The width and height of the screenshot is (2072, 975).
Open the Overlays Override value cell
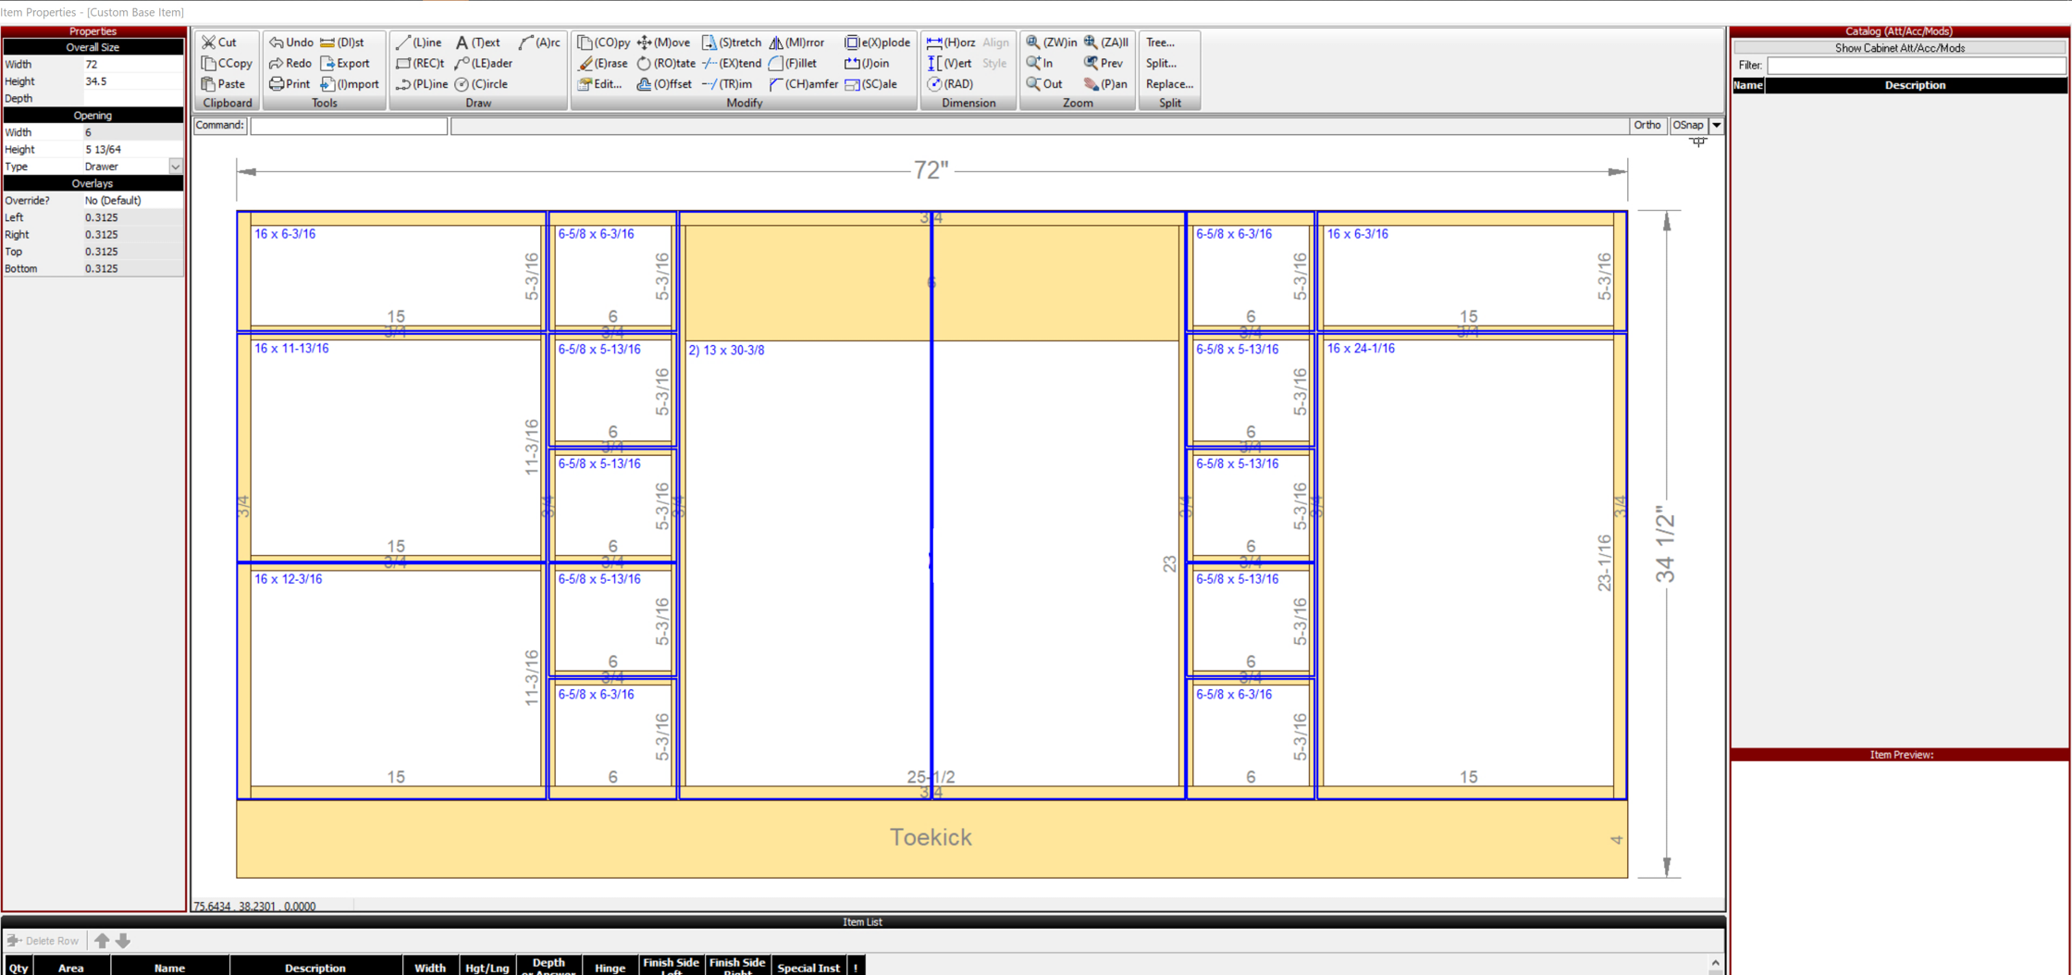[x=132, y=200]
